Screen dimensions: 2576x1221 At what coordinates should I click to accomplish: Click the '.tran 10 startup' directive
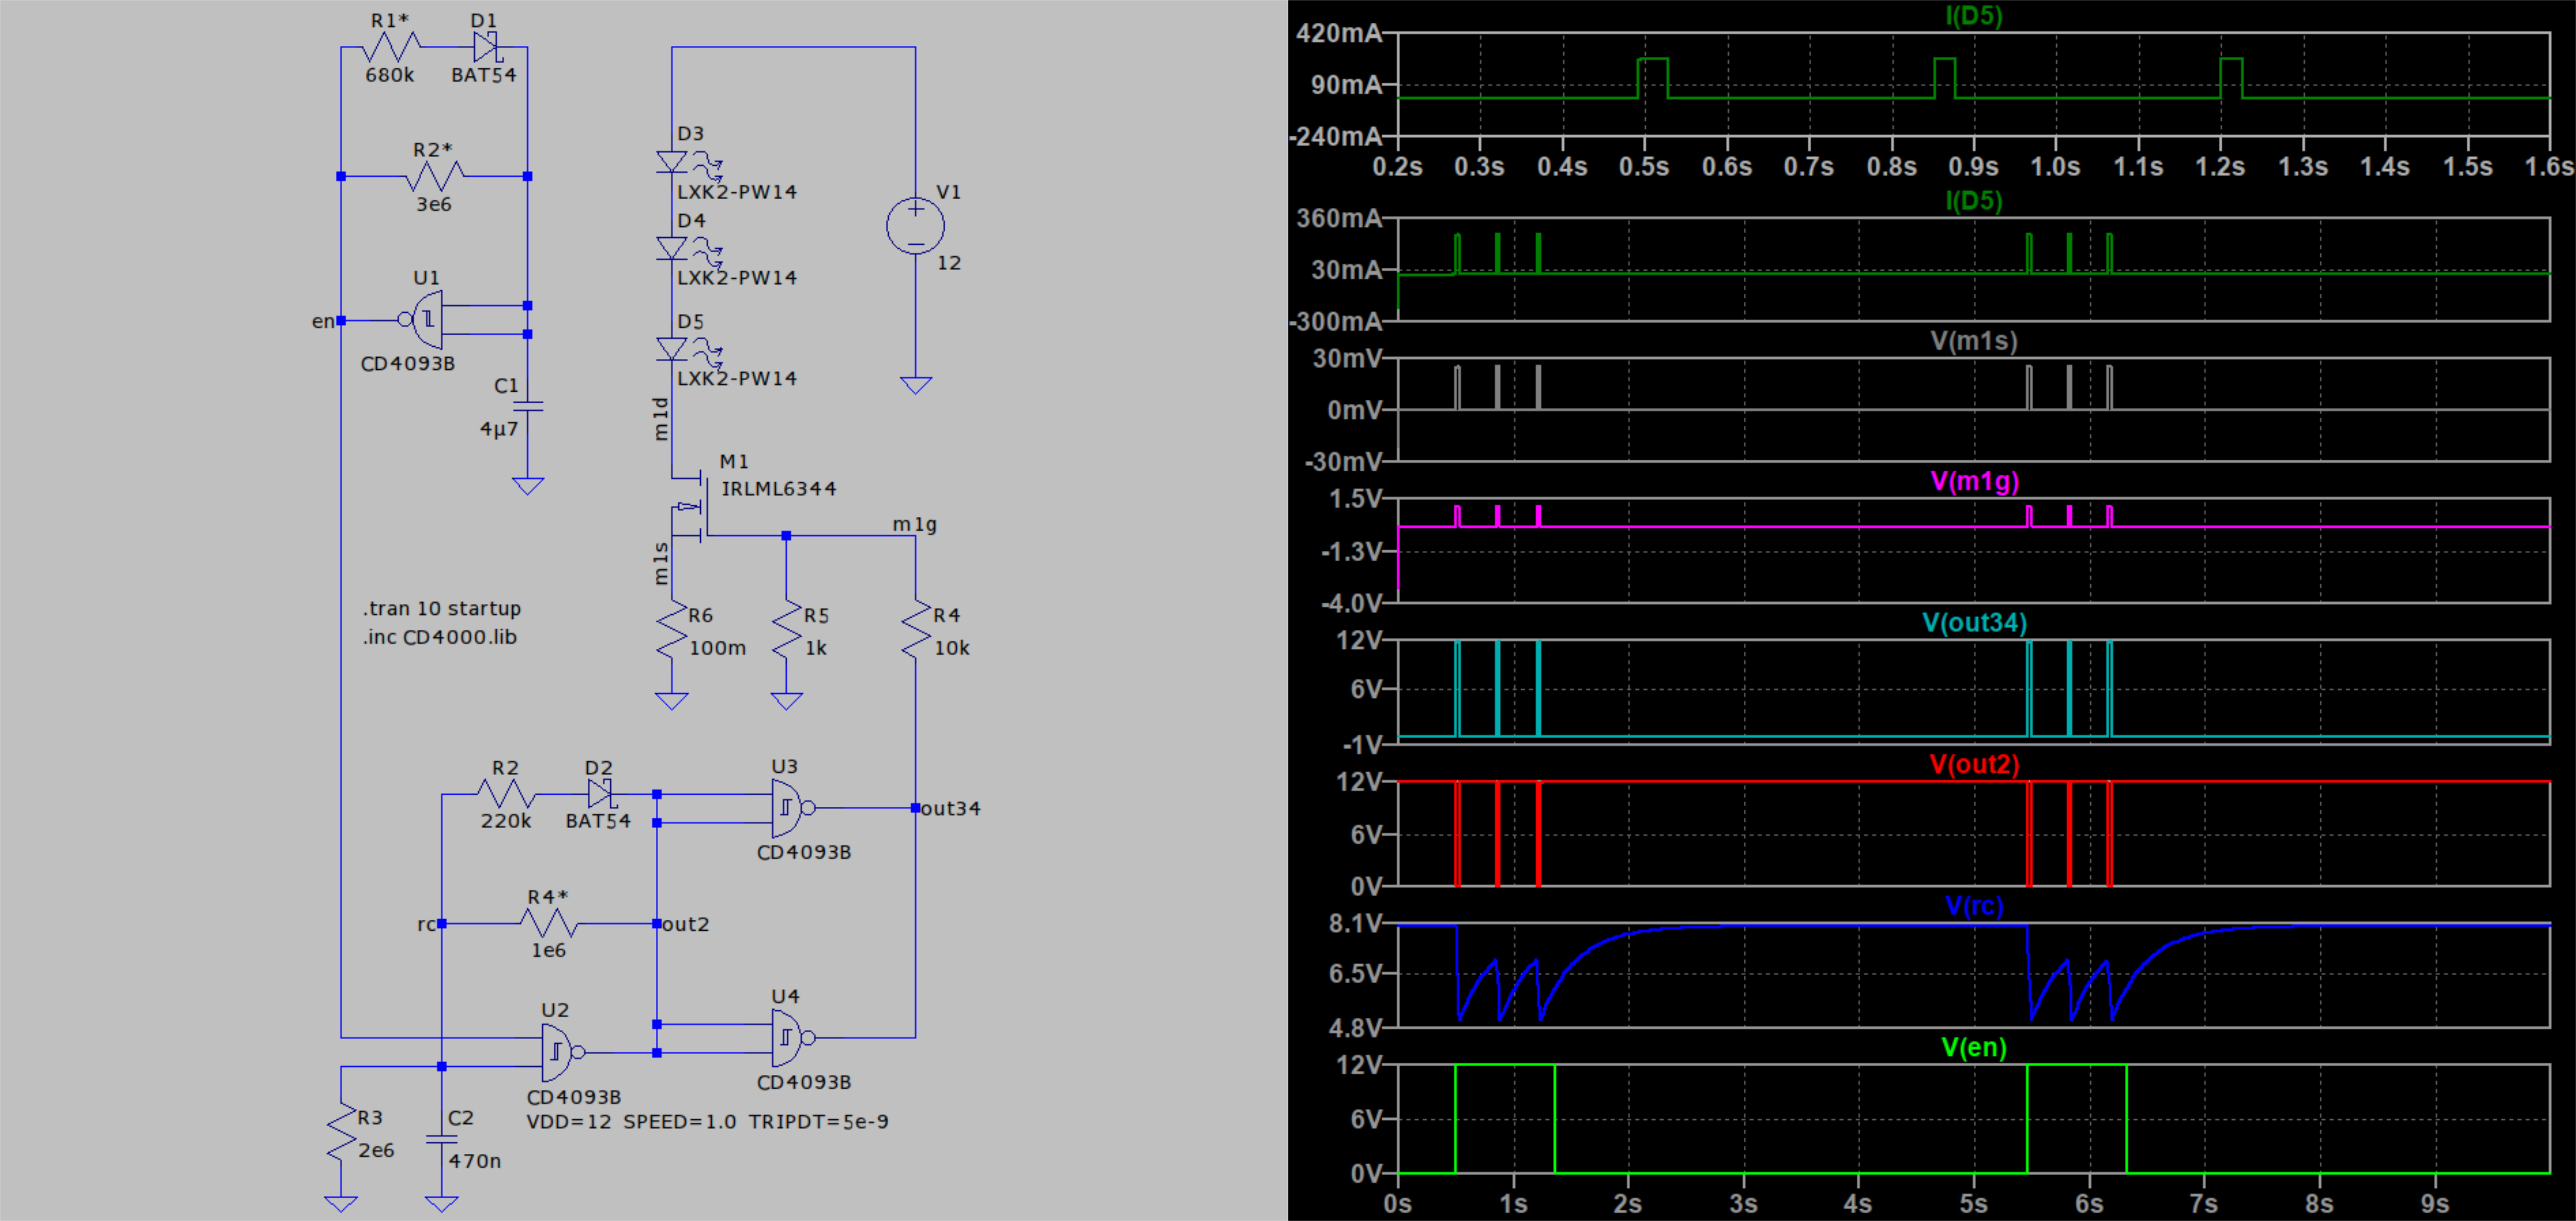(x=442, y=608)
